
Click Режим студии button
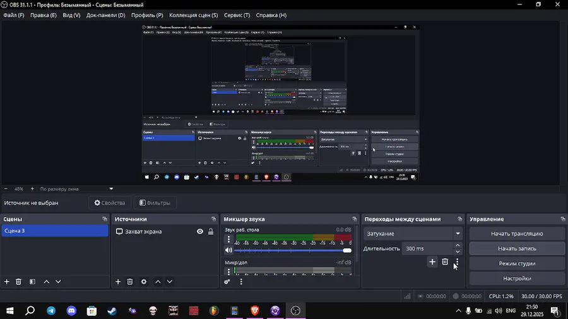pos(517,264)
